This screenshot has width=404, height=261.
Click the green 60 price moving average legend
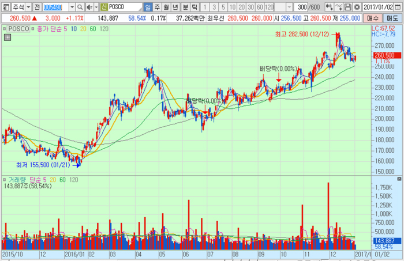click(93, 29)
